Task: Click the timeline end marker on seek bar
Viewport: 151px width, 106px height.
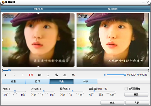Action: pyautogui.click(x=148, y=70)
